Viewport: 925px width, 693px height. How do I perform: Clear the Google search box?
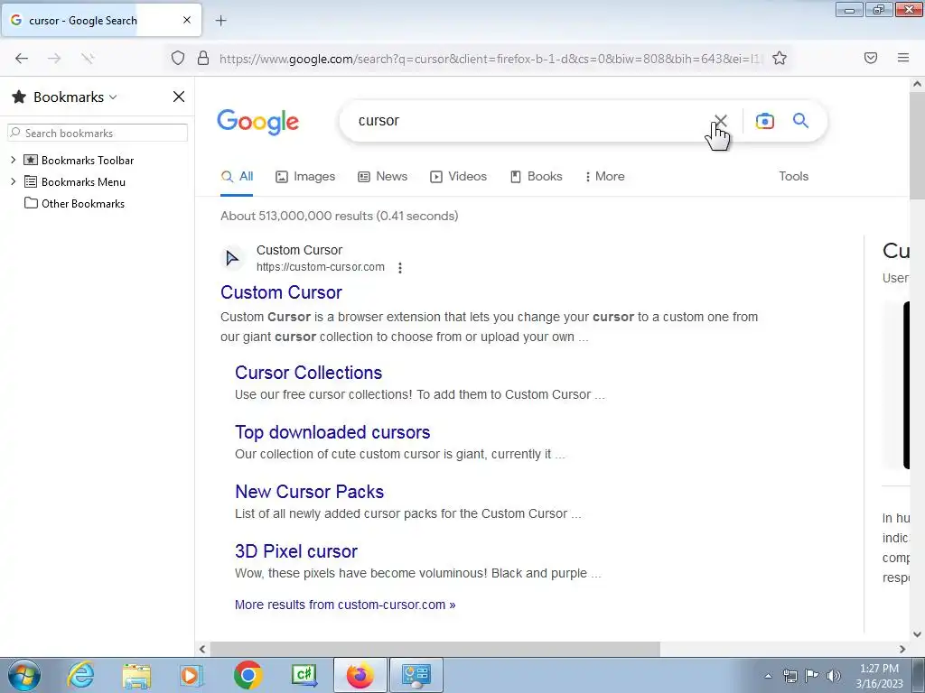(720, 121)
